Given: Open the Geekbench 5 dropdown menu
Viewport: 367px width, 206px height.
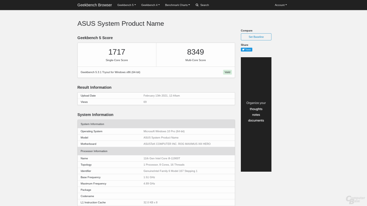Looking at the screenshot, I should point(127,5).
